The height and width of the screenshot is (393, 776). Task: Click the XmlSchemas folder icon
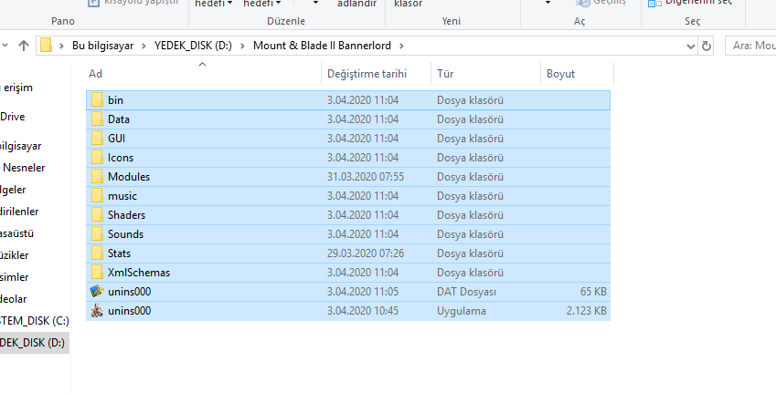click(97, 273)
